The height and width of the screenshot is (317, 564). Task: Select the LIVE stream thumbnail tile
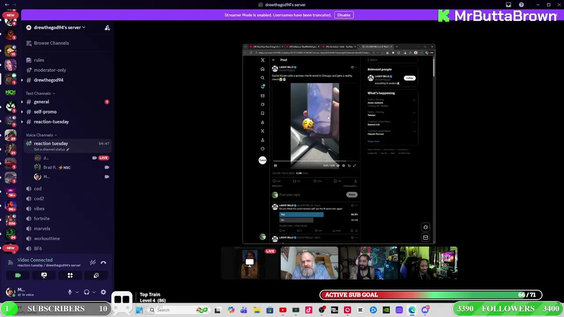(x=249, y=263)
